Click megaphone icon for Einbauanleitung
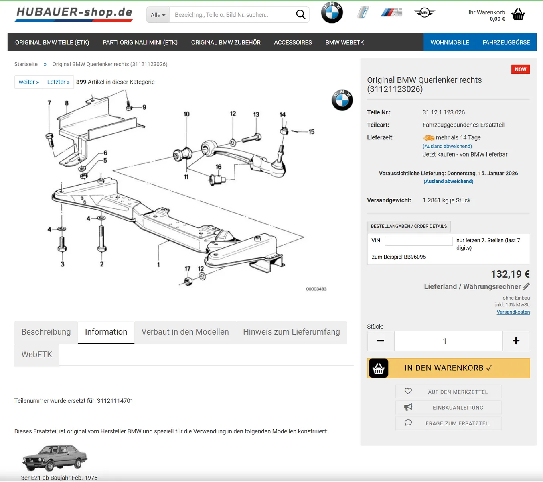Image resolution: width=543 pixels, height=482 pixels. point(408,407)
